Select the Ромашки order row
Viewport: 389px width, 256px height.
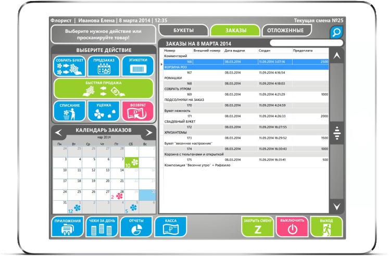coord(246,78)
